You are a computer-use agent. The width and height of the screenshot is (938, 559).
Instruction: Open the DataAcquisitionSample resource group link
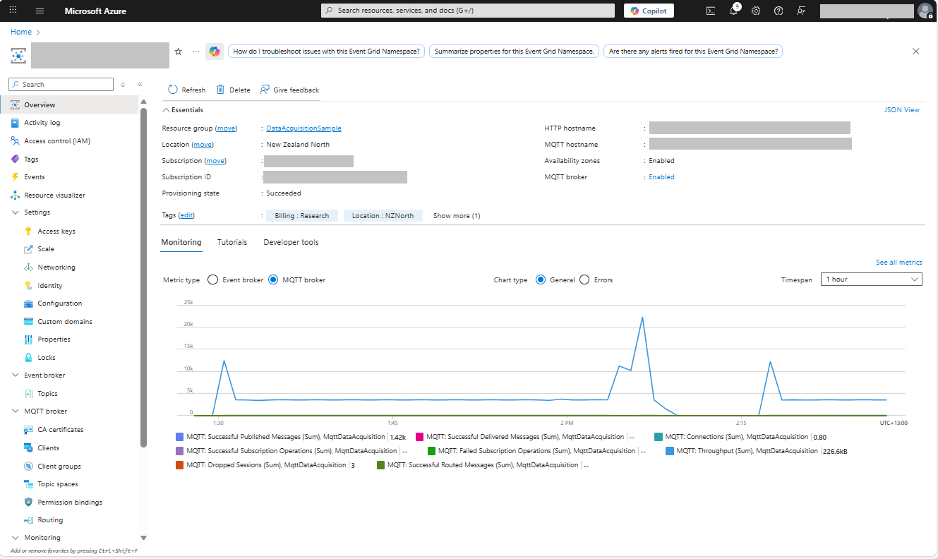coord(303,128)
